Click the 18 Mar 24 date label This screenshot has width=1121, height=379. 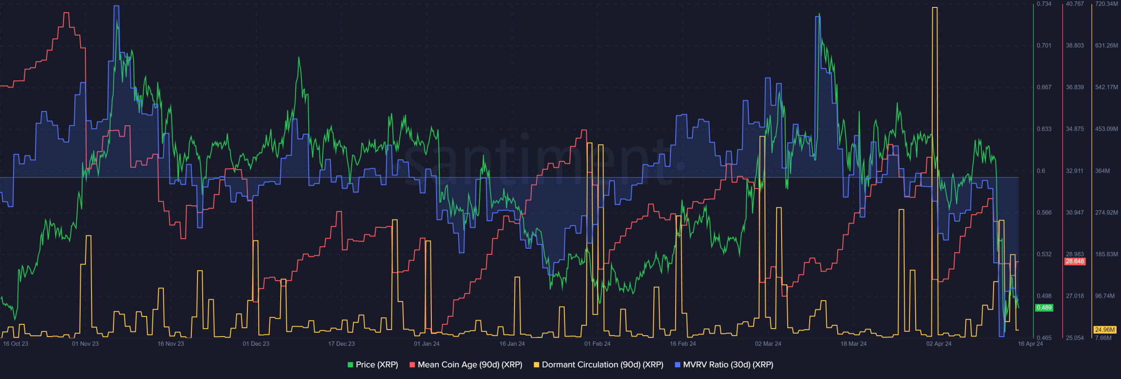click(x=853, y=344)
